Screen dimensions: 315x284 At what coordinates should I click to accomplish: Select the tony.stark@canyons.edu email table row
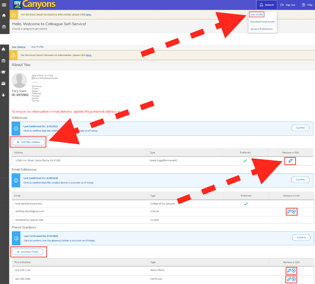tap(163, 204)
